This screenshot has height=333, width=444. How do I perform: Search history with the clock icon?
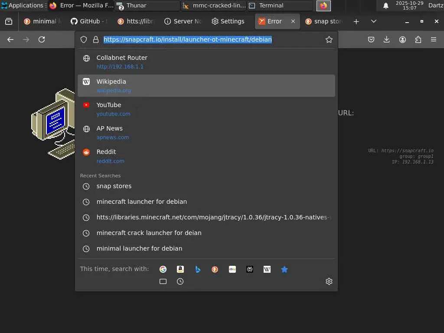point(180,281)
